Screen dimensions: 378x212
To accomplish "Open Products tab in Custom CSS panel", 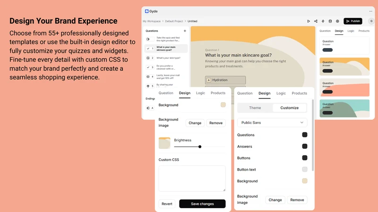I will [x=218, y=93].
